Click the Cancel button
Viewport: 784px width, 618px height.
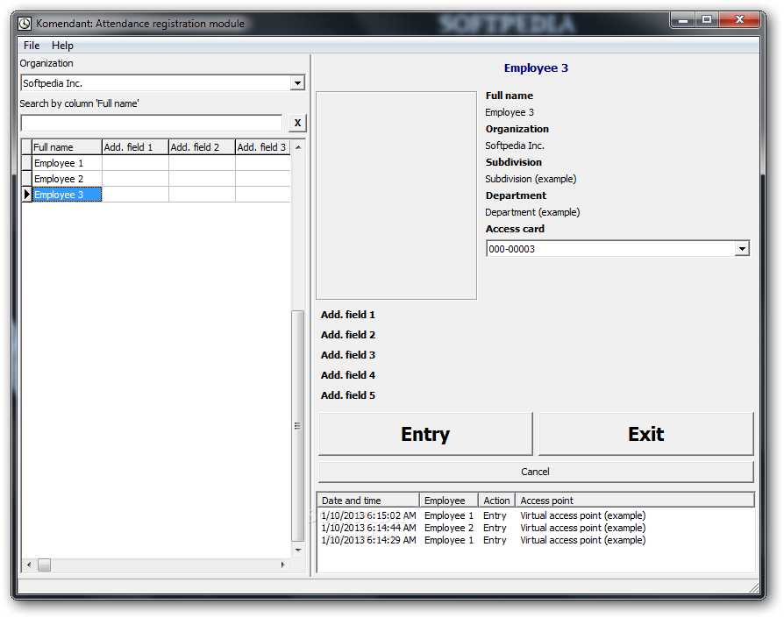click(536, 472)
